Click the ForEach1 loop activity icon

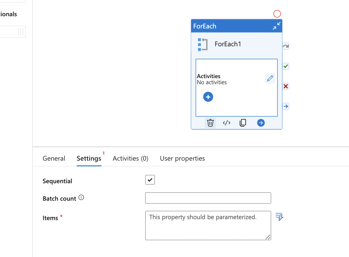coord(202,44)
